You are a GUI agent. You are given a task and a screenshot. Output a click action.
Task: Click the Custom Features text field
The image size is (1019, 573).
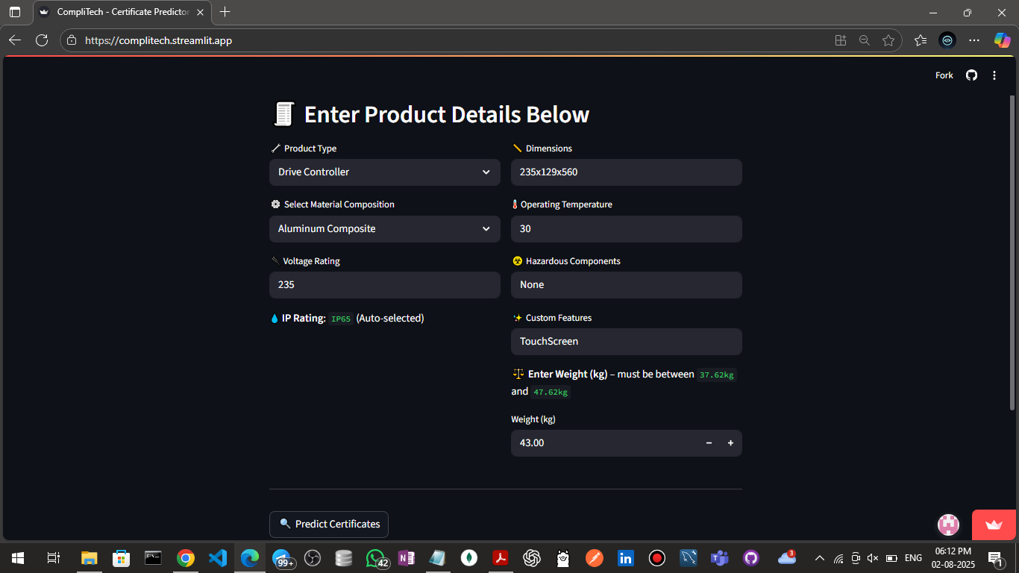point(627,342)
